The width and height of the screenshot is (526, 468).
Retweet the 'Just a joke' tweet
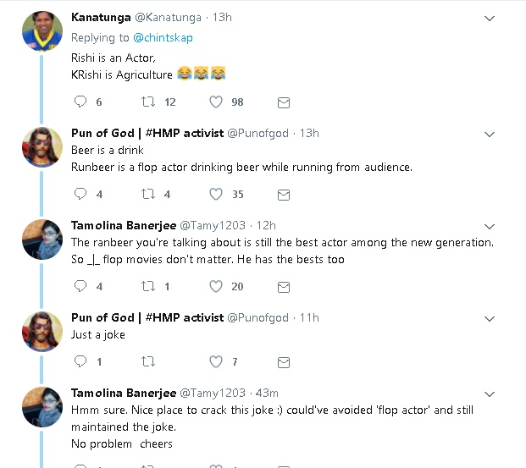[x=148, y=362]
